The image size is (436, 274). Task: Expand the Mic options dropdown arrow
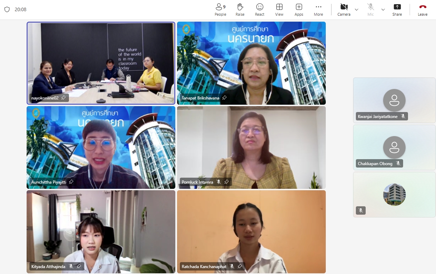point(383,9)
